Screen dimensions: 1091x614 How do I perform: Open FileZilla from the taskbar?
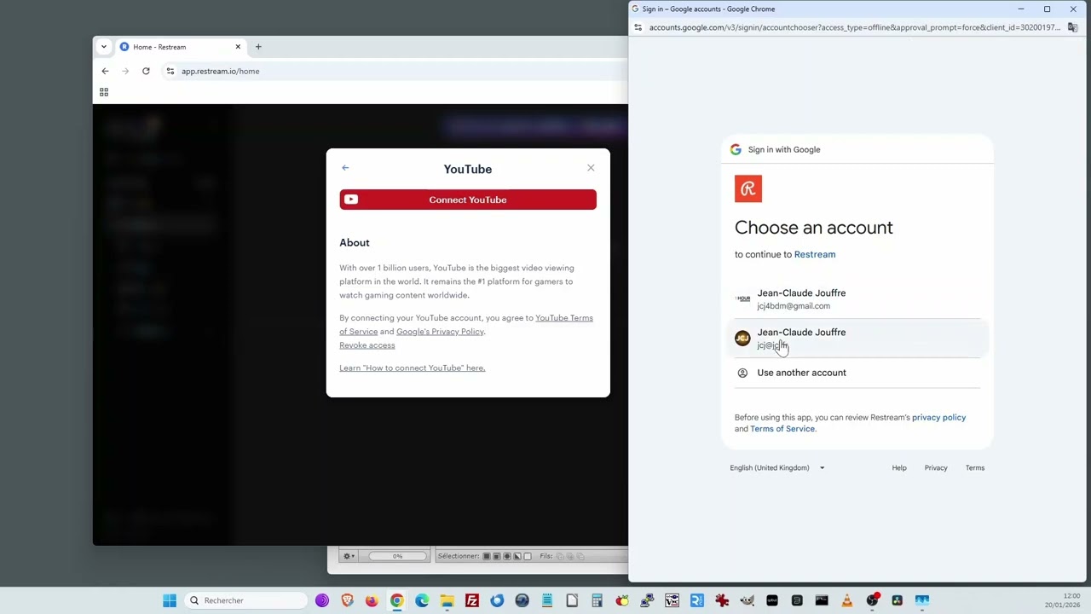point(472,600)
